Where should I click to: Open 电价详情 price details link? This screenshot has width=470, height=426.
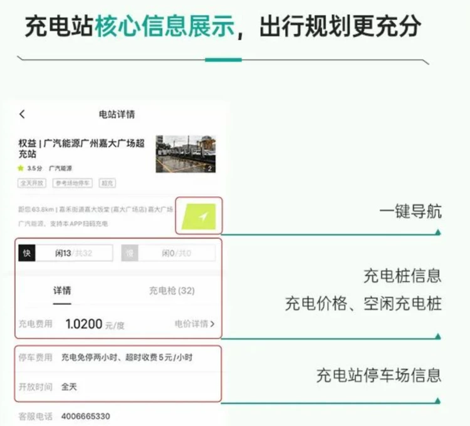tap(191, 324)
